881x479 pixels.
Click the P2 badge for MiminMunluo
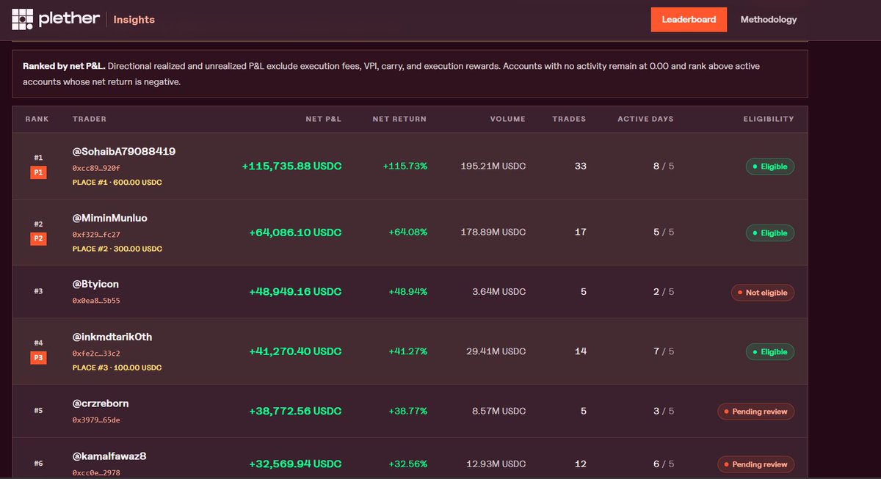(38, 238)
